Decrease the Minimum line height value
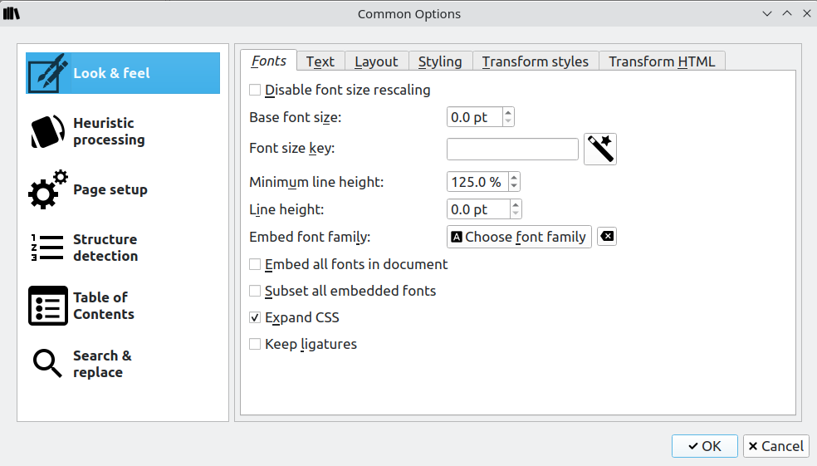The height and width of the screenshot is (466, 817). pyautogui.click(x=515, y=186)
